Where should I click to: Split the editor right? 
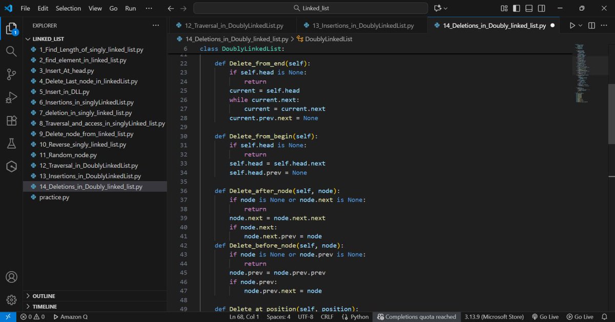click(x=591, y=26)
